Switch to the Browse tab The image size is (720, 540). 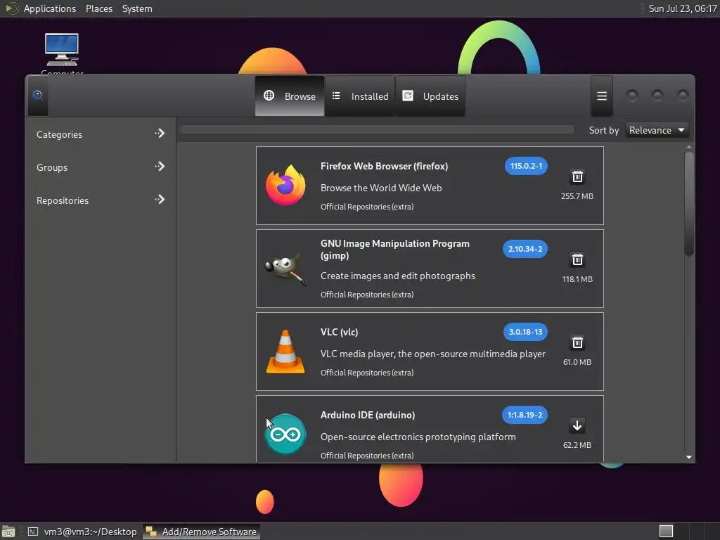(x=290, y=96)
